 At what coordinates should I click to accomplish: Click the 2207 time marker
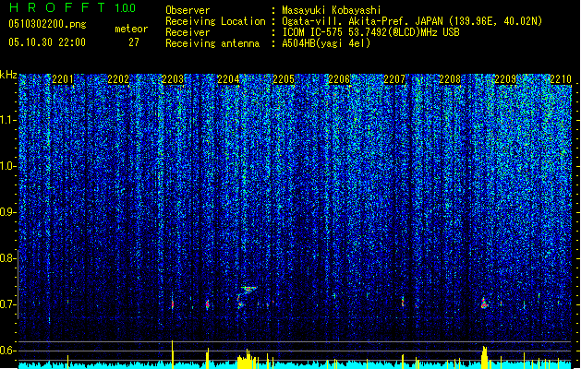(x=394, y=79)
